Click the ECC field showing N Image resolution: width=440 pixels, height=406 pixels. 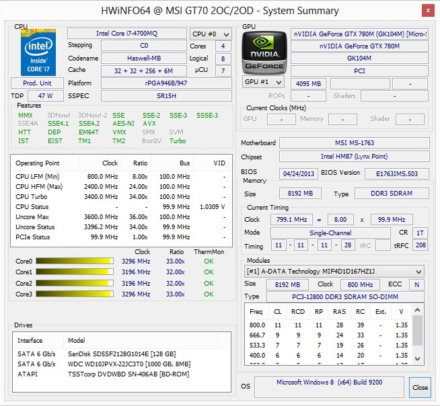pos(416,284)
